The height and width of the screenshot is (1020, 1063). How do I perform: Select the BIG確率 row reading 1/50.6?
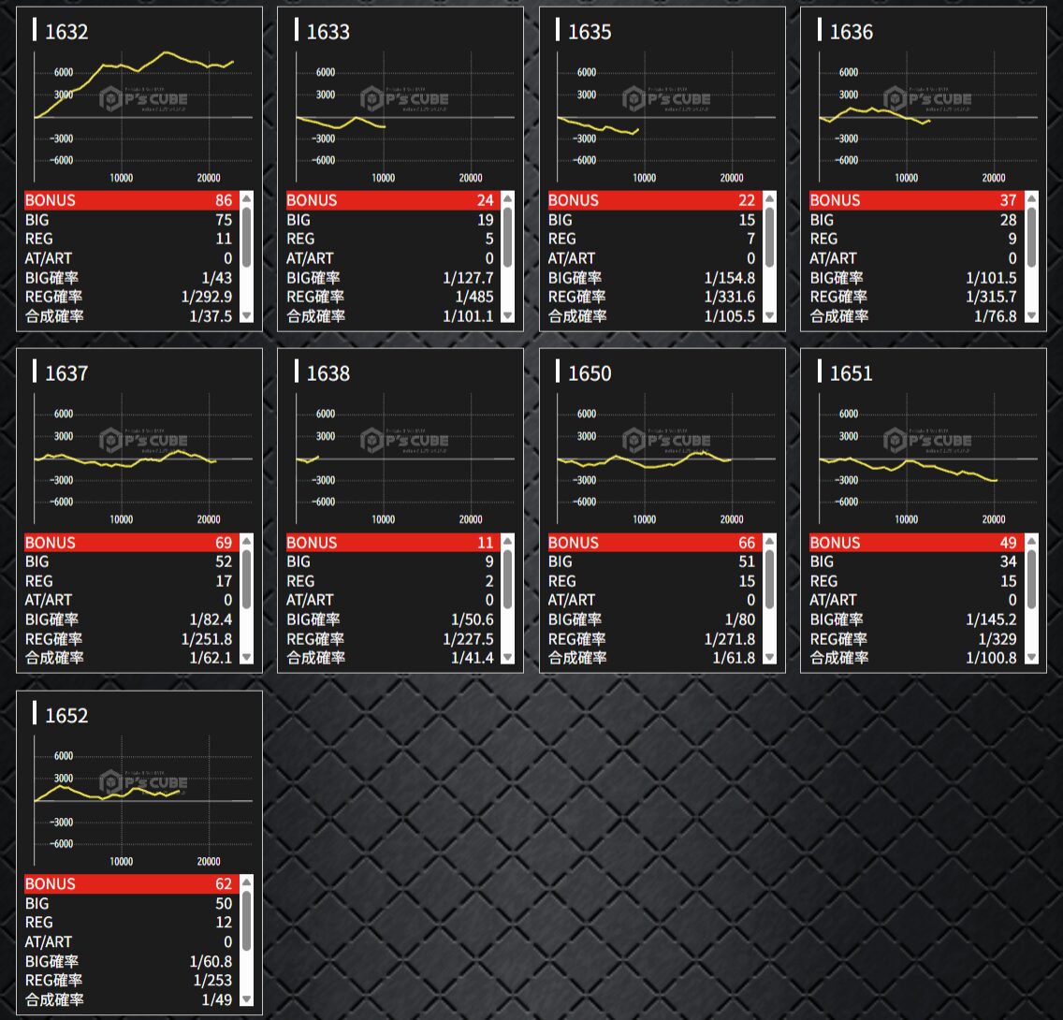(389, 619)
